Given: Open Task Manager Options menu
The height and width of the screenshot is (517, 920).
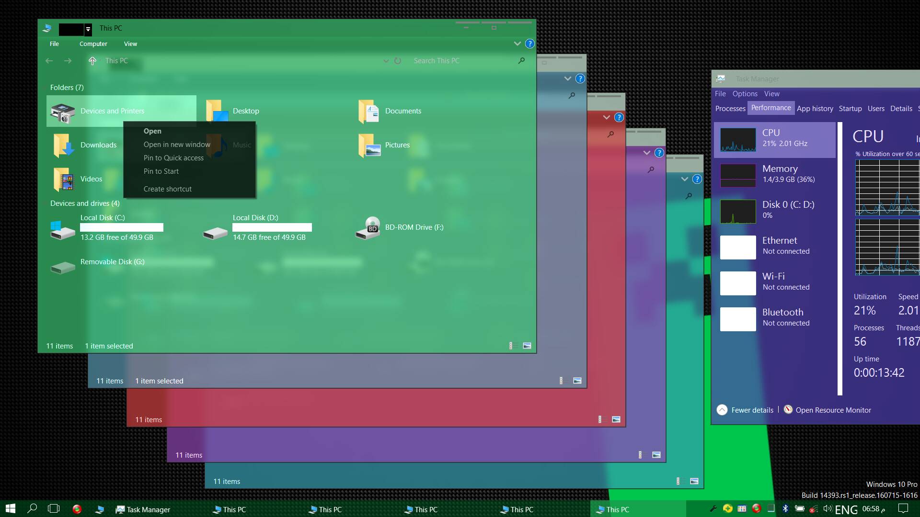Looking at the screenshot, I should click(x=745, y=94).
